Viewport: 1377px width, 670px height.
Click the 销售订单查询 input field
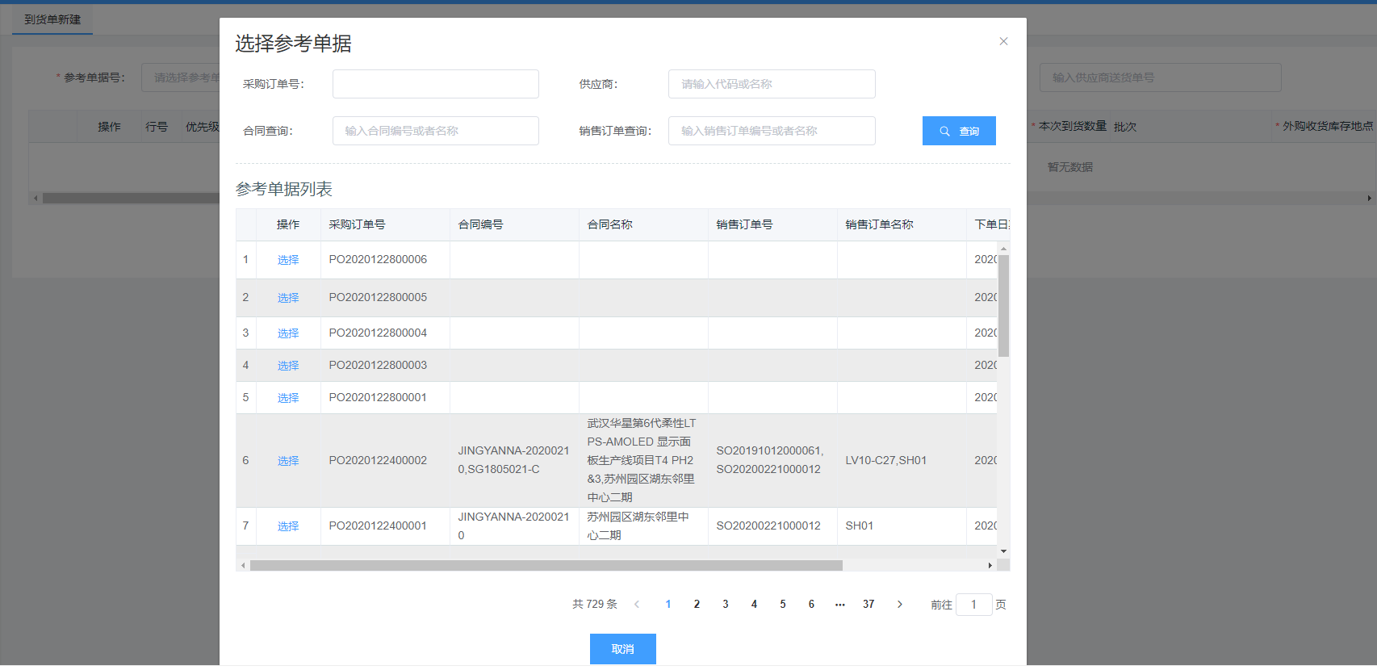coord(771,131)
